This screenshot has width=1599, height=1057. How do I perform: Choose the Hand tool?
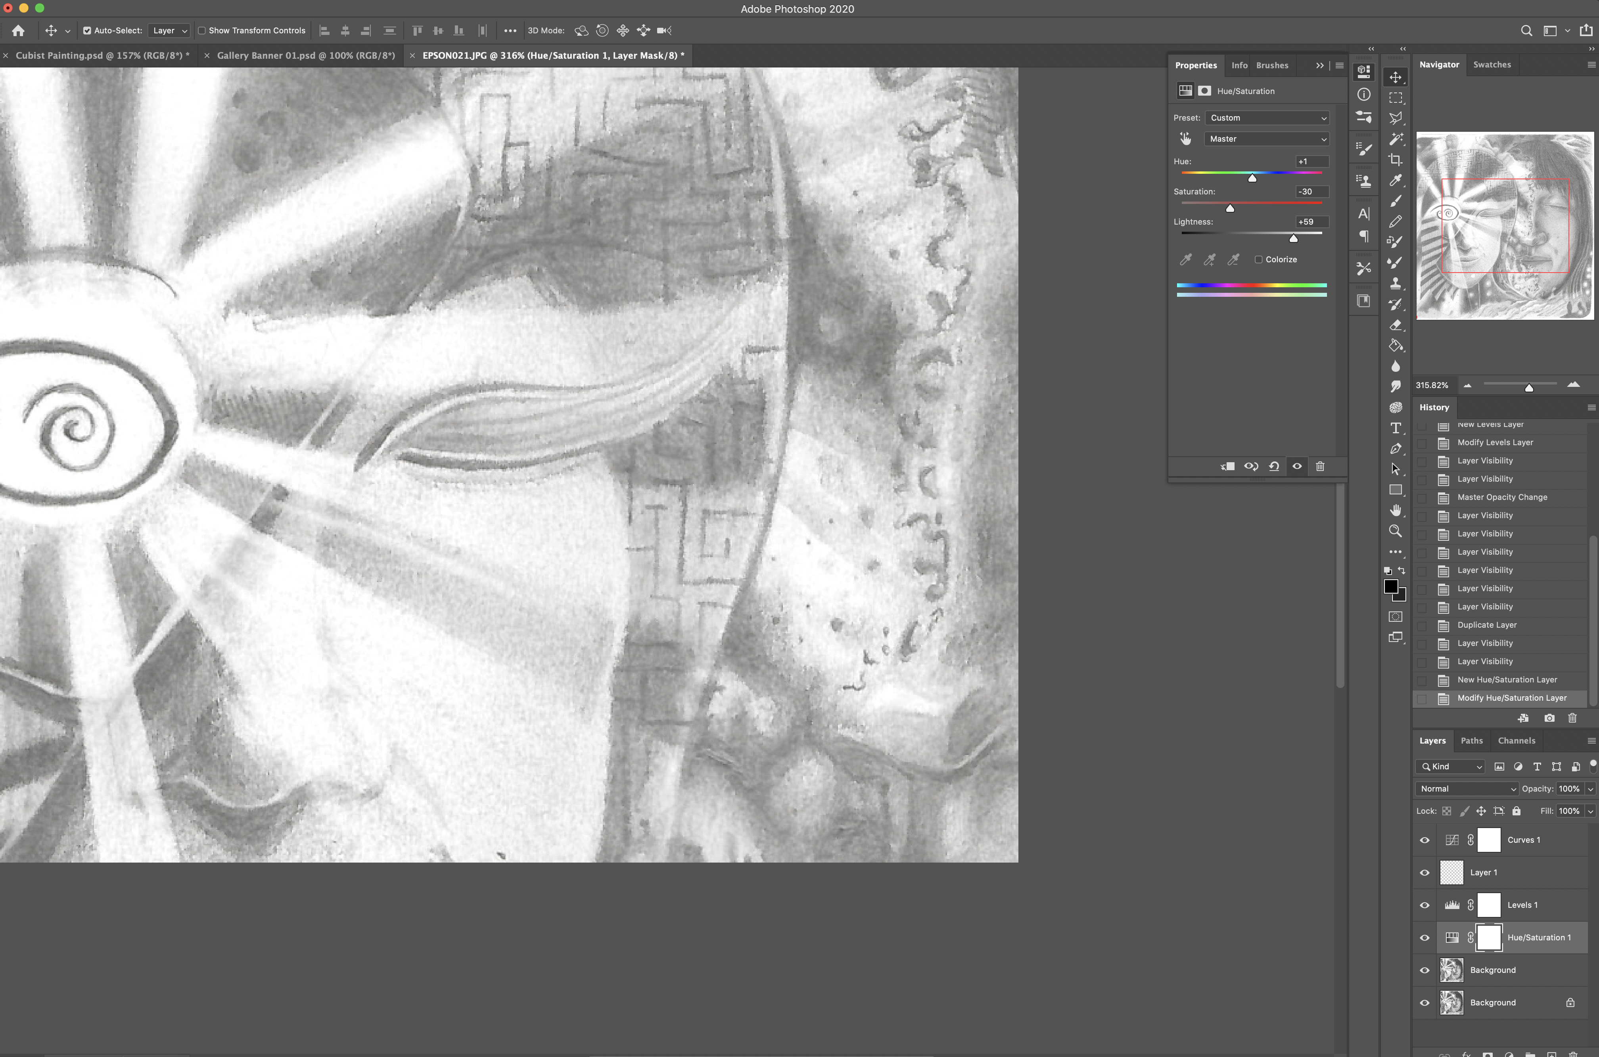(1396, 510)
